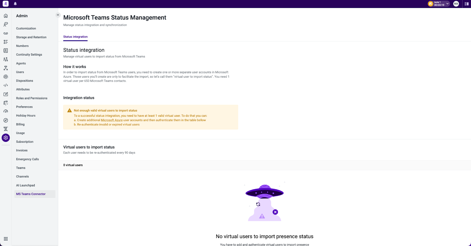Open Invoices in the Admin menu
Screen dimensions: 471x246
[x=22, y=150]
